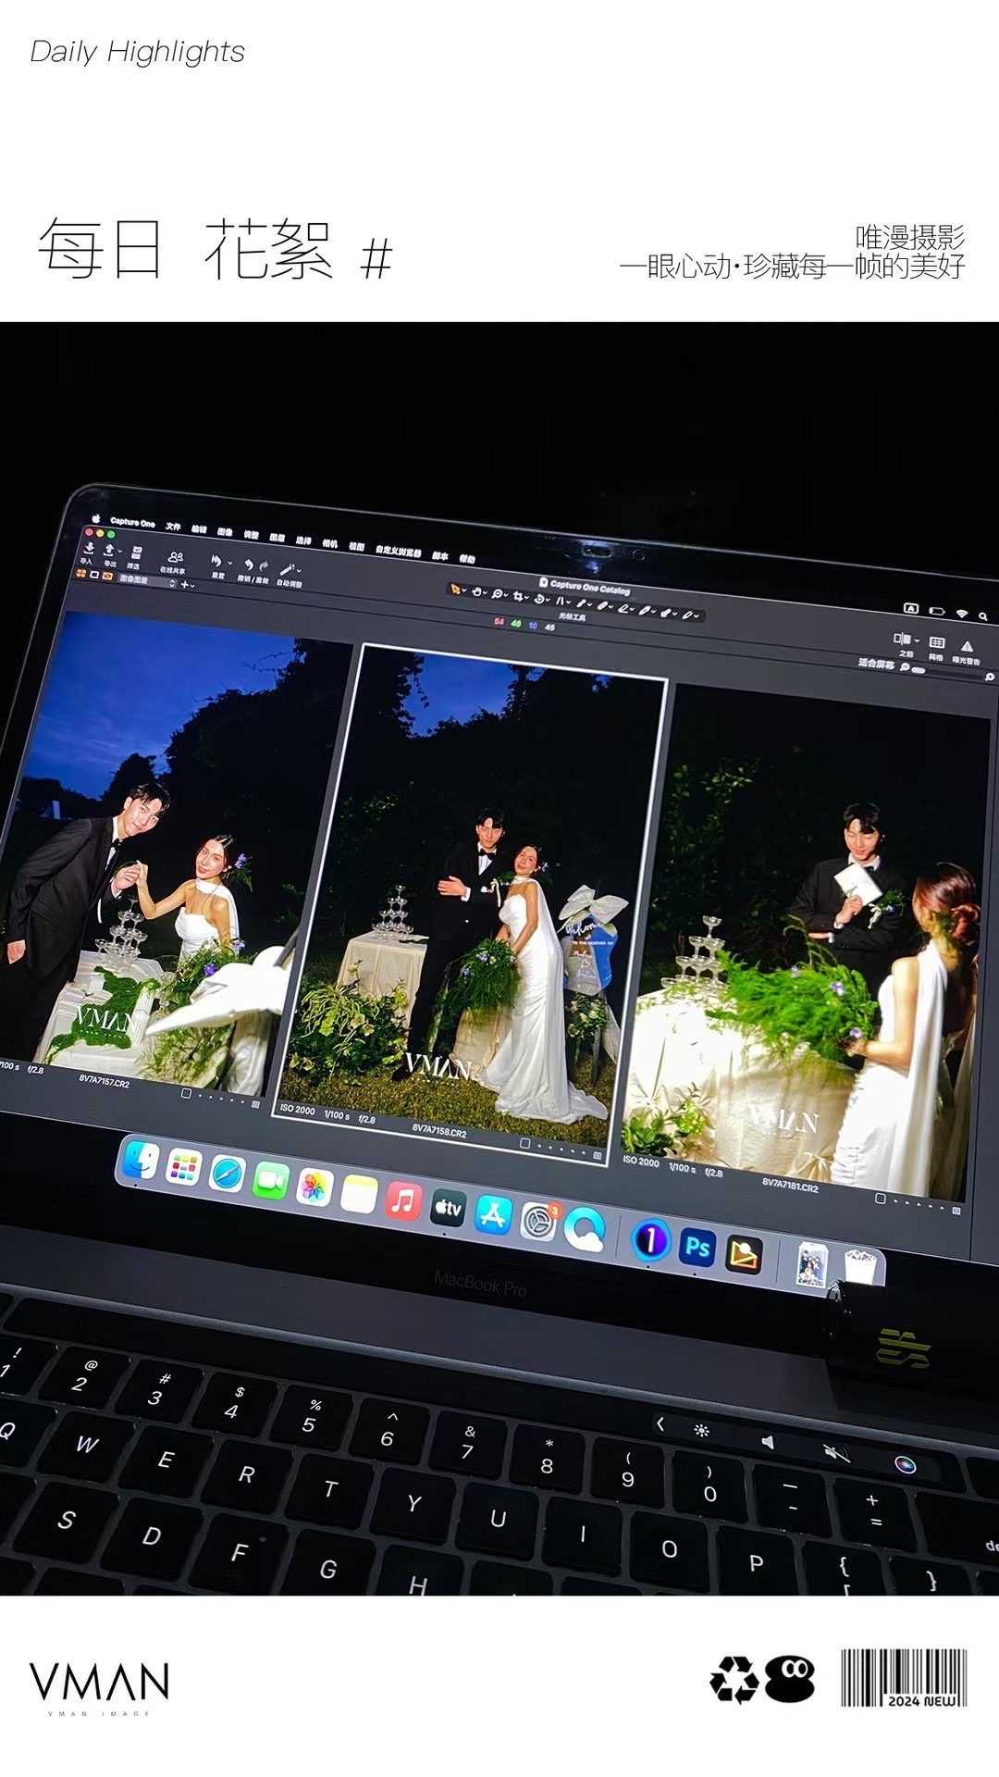The width and height of the screenshot is (999, 1777).
Task: Open the Capture One application menu
Action: point(132,523)
